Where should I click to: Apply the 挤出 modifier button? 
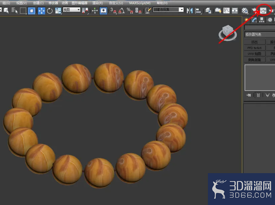255,42
